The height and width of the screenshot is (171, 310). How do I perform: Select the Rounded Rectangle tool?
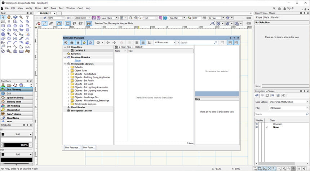[9, 26]
